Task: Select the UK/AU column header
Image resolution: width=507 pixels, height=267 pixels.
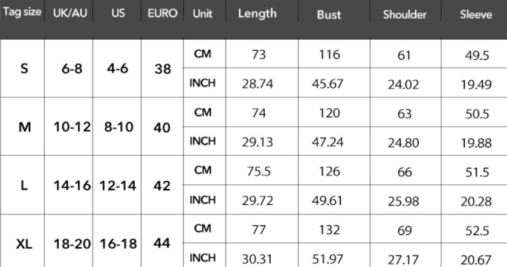Action: (70, 13)
